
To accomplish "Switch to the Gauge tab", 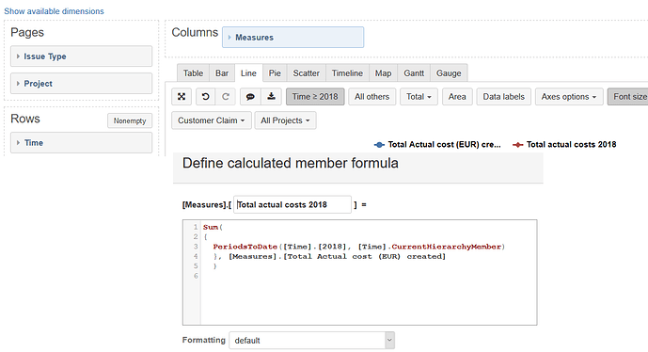I will tap(449, 73).
